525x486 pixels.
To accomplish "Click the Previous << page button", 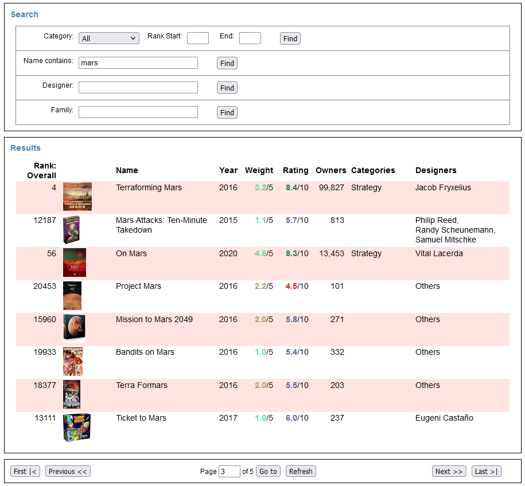I will point(68,472).
